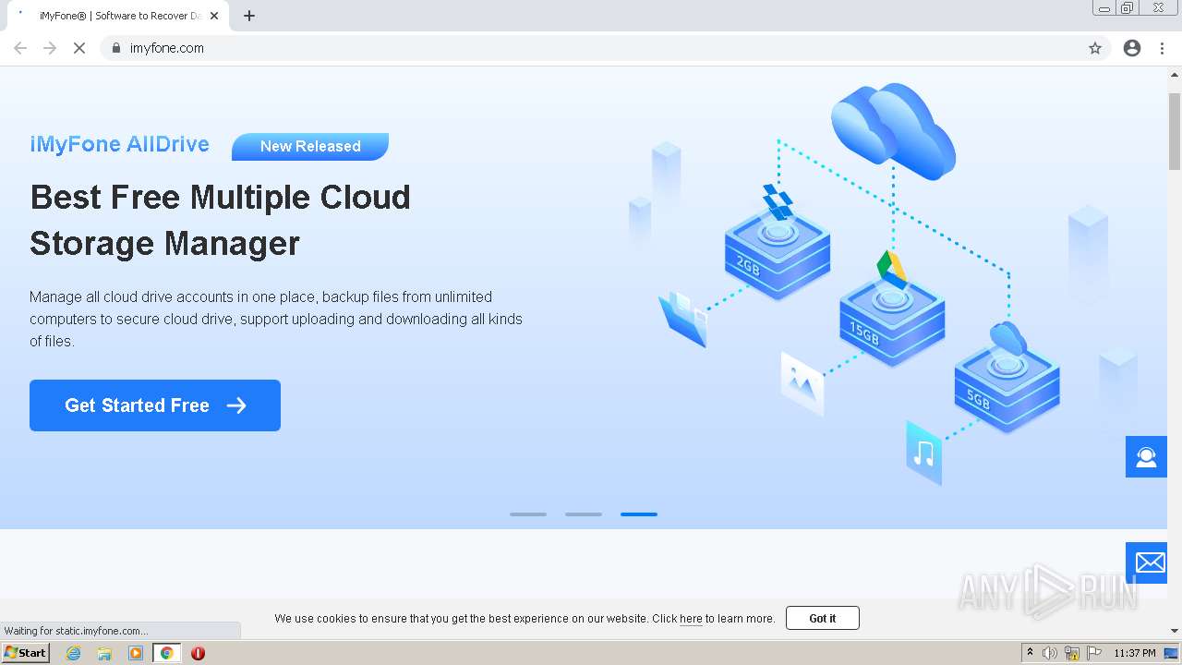The width and height of the screenshot is (1182, 665).
Task: Select the iMyFone browser tab
Action: click(118, 16)
